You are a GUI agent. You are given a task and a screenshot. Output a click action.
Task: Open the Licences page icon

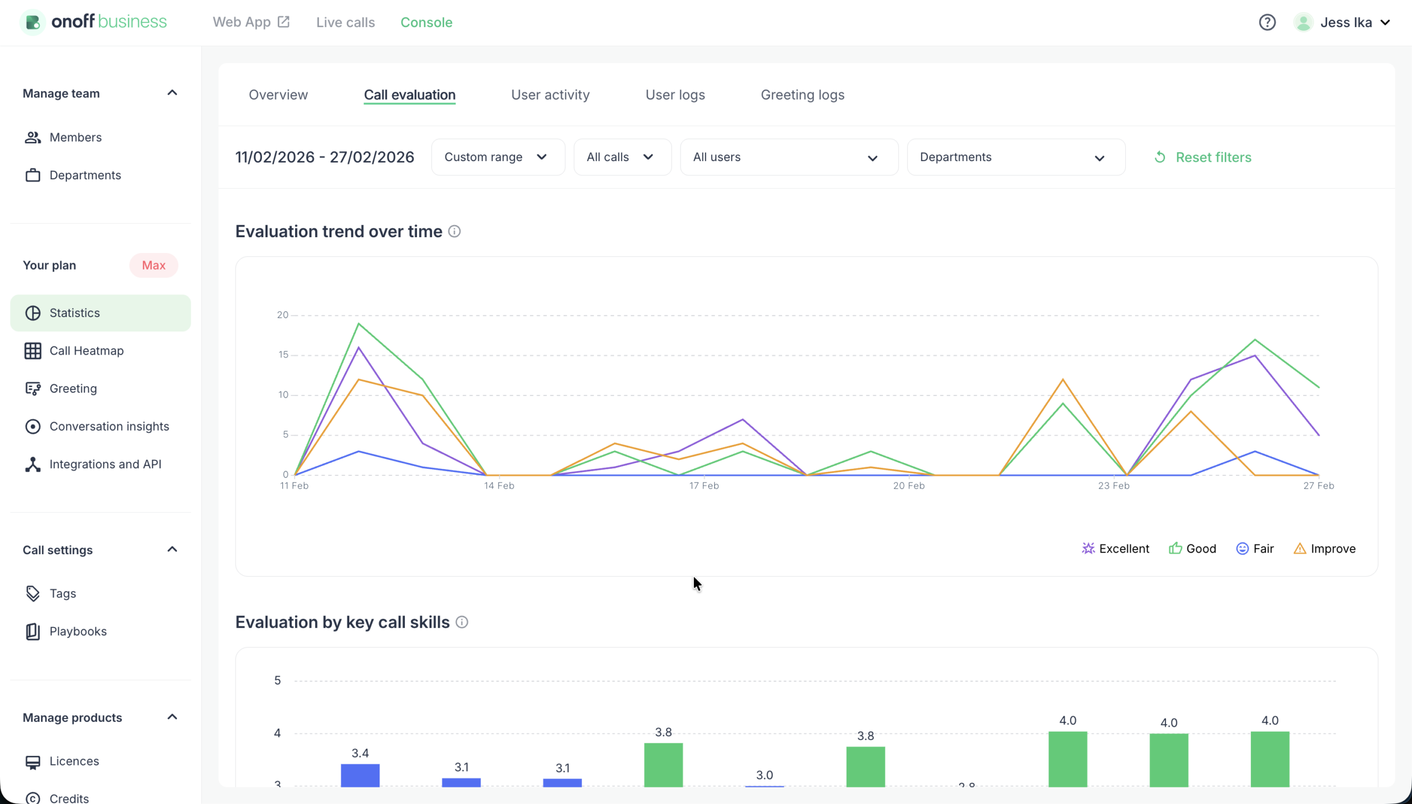(x=34, y=761)
